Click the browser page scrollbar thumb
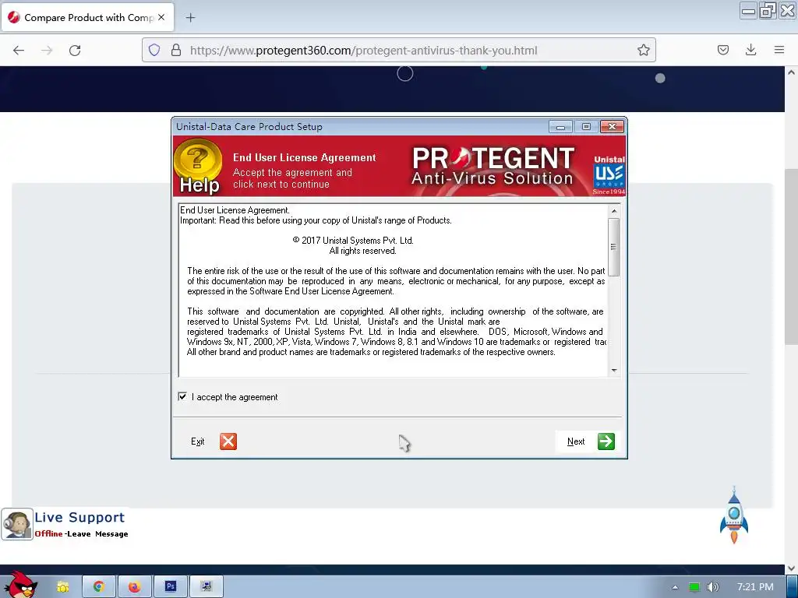The height and width of the screenshot is (598, 798). (791, 257)
